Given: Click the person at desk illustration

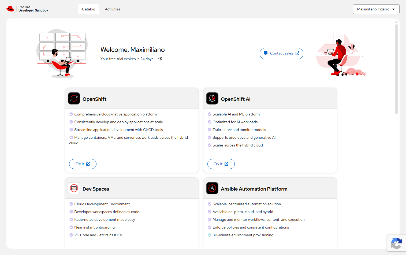Looking at the screenshot, I should pos(341,55).
